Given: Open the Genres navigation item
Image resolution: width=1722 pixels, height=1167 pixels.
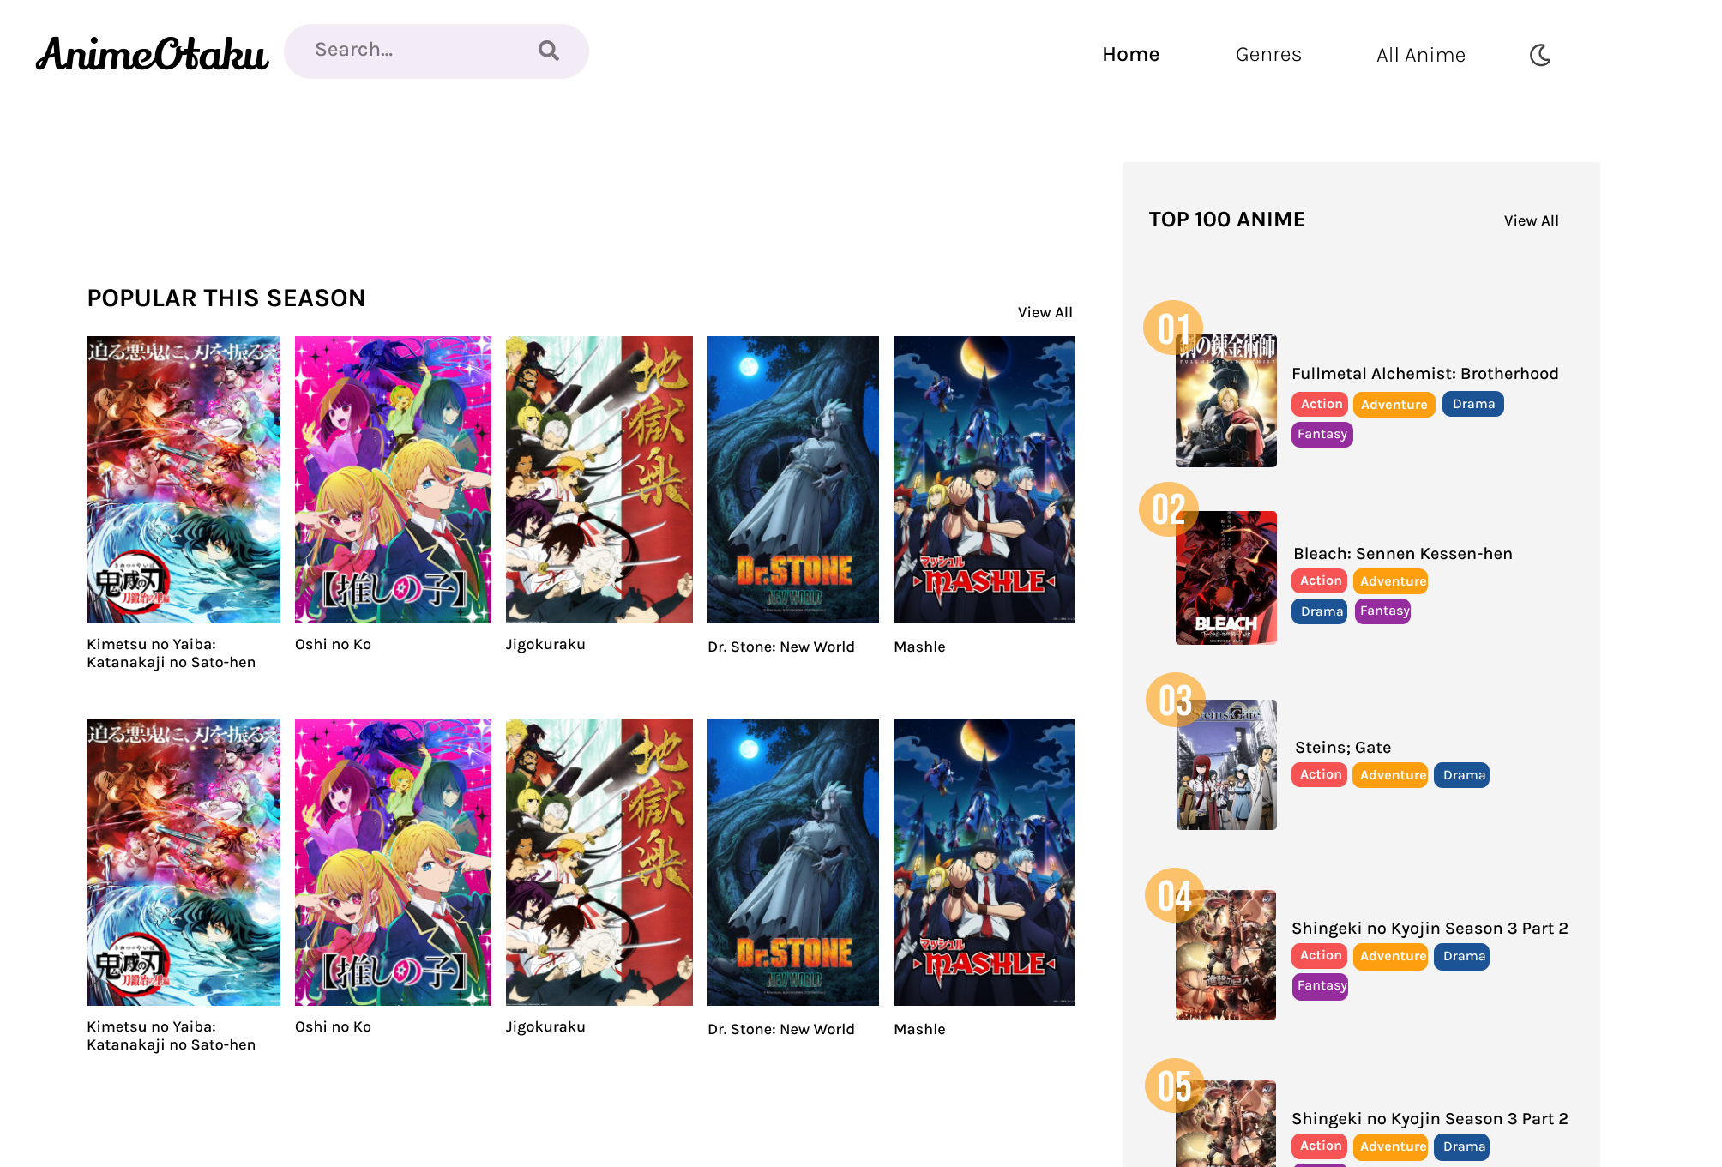Looking at the screenshot, I should click(x=1268, y=54).
